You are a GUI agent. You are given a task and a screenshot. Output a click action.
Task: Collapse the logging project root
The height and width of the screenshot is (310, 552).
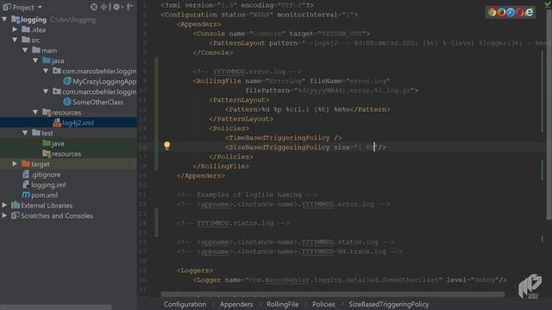(4, 19)
